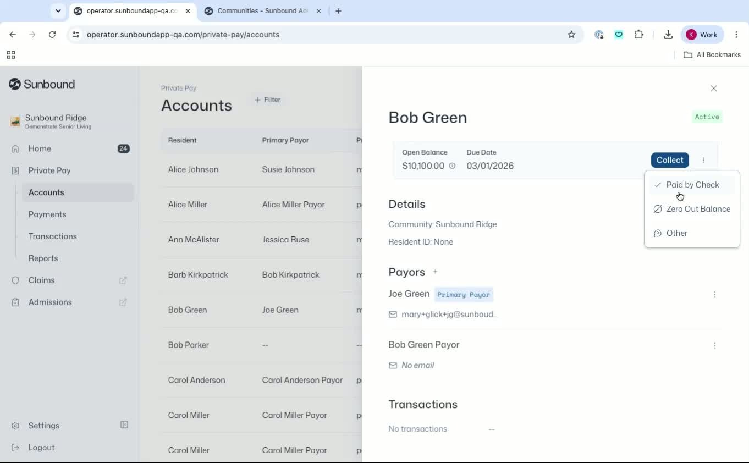Viewport: 749px width, 463px height.
Task: Open Private Pay section in sidebar
Action: [x=49, y=170]
